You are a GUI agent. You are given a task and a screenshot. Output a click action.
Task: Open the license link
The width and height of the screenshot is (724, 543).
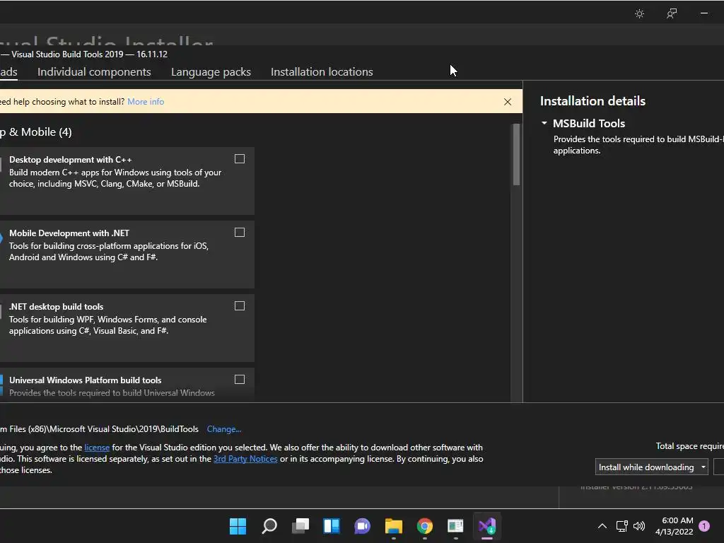[97, 448]
